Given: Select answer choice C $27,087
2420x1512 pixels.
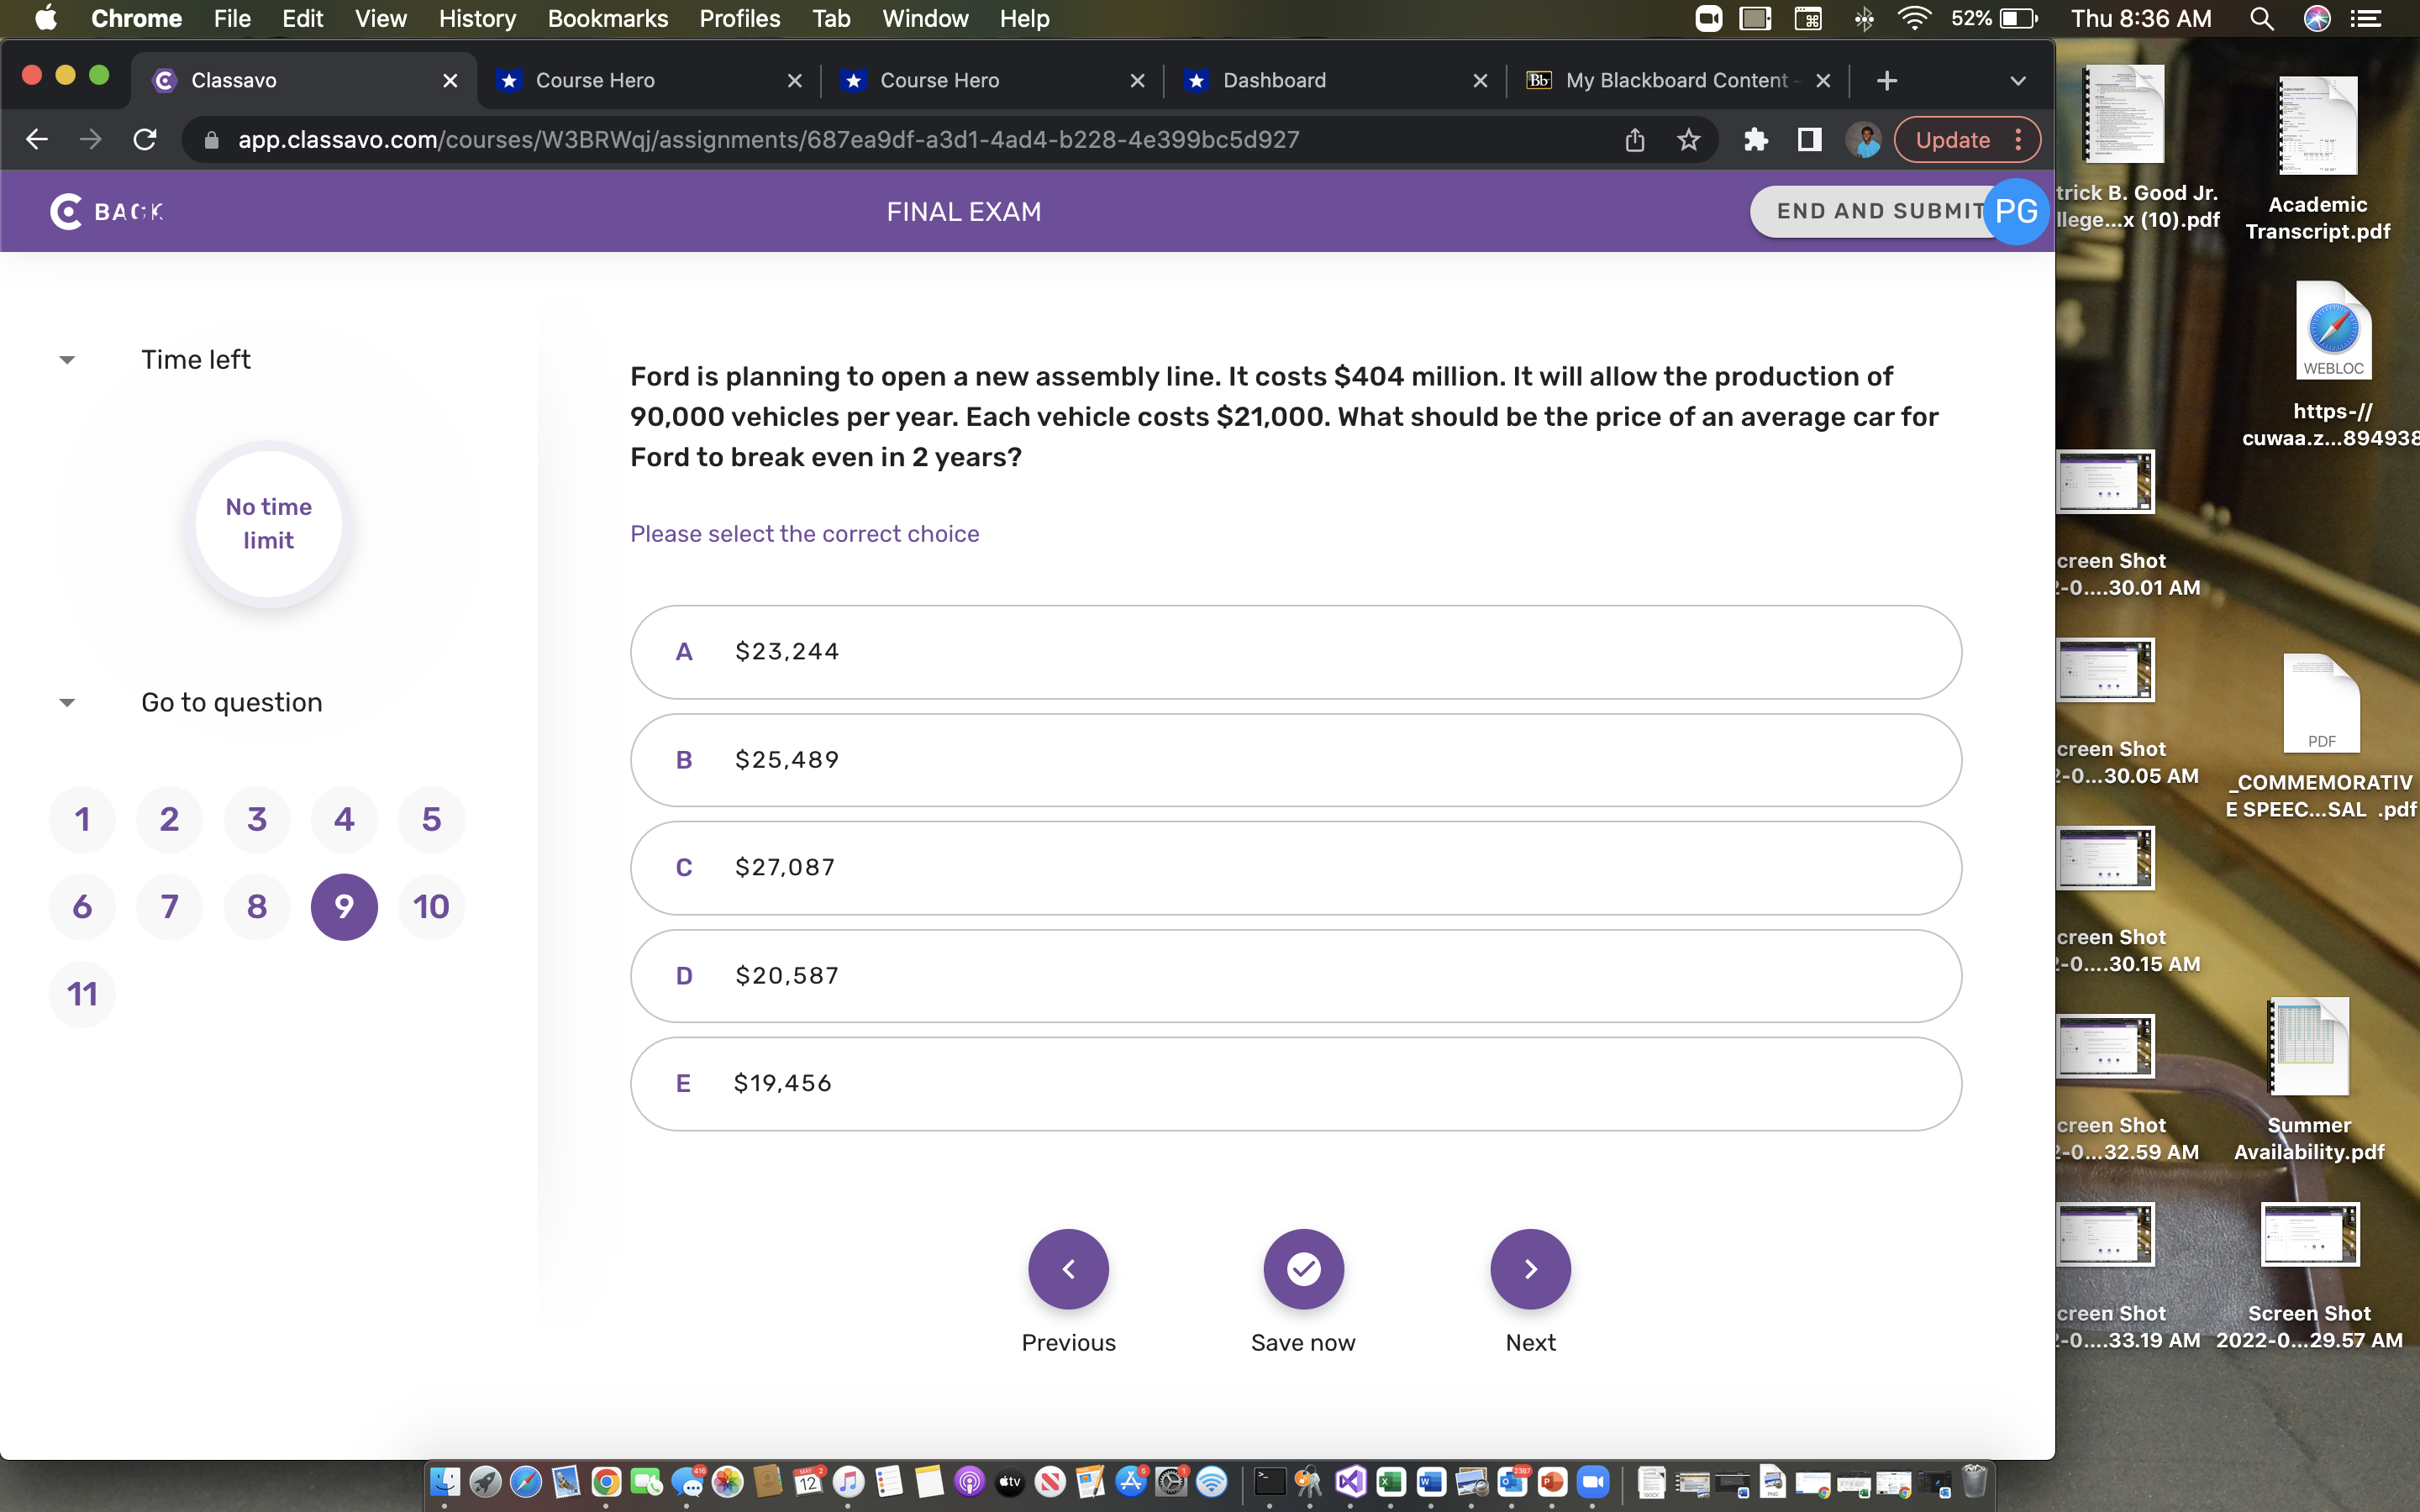Looking at the screenshot, I should tap(1294, 867).
